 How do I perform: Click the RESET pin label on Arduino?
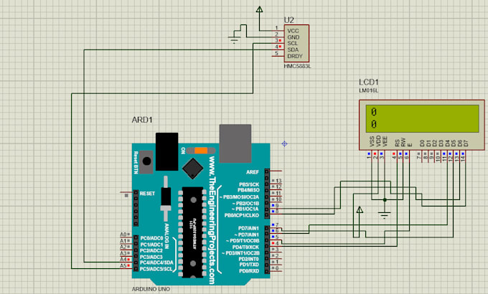(x=147, y=194)
